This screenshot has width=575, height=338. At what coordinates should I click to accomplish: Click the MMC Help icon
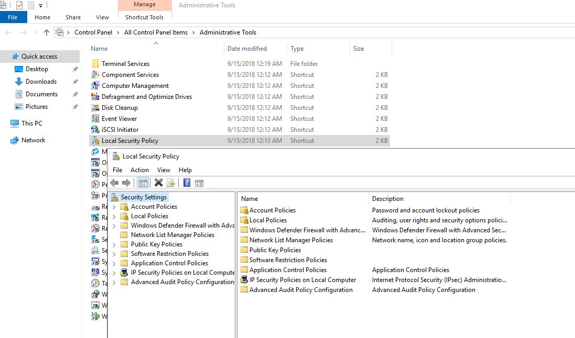187,183
